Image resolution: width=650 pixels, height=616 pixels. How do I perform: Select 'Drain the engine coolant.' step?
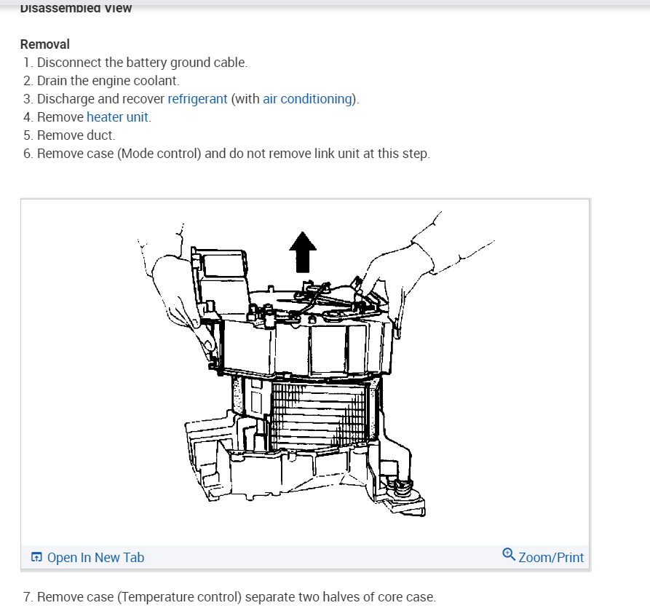pyautogui.click(x=108, y=81)
